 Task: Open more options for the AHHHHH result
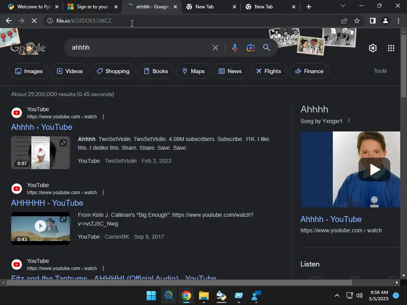tap(103, 193)
